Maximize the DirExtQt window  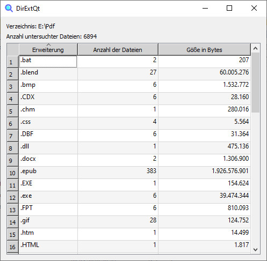point(229,8)
